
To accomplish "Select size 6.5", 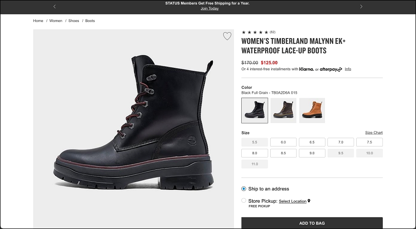I will (312, 142).
